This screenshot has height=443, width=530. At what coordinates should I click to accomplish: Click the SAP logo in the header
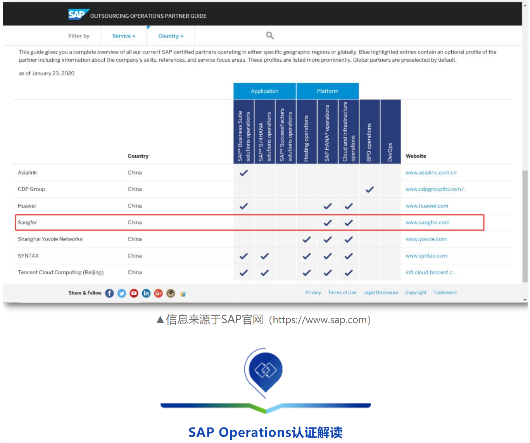point(79,14)
